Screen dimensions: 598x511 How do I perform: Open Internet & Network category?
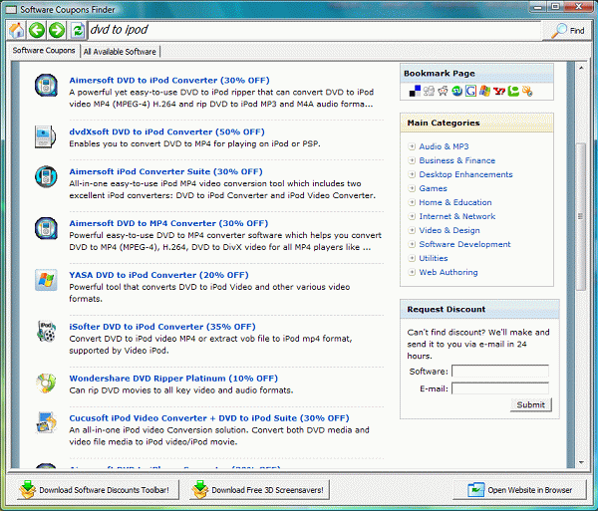pos(456,216)
